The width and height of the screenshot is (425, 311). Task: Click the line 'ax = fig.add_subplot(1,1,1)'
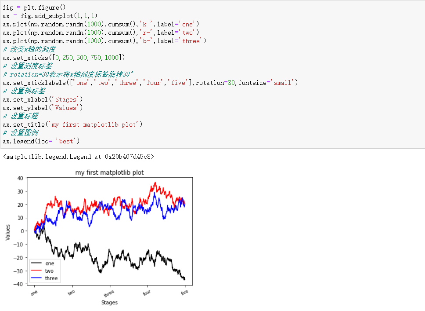(50, 16)
